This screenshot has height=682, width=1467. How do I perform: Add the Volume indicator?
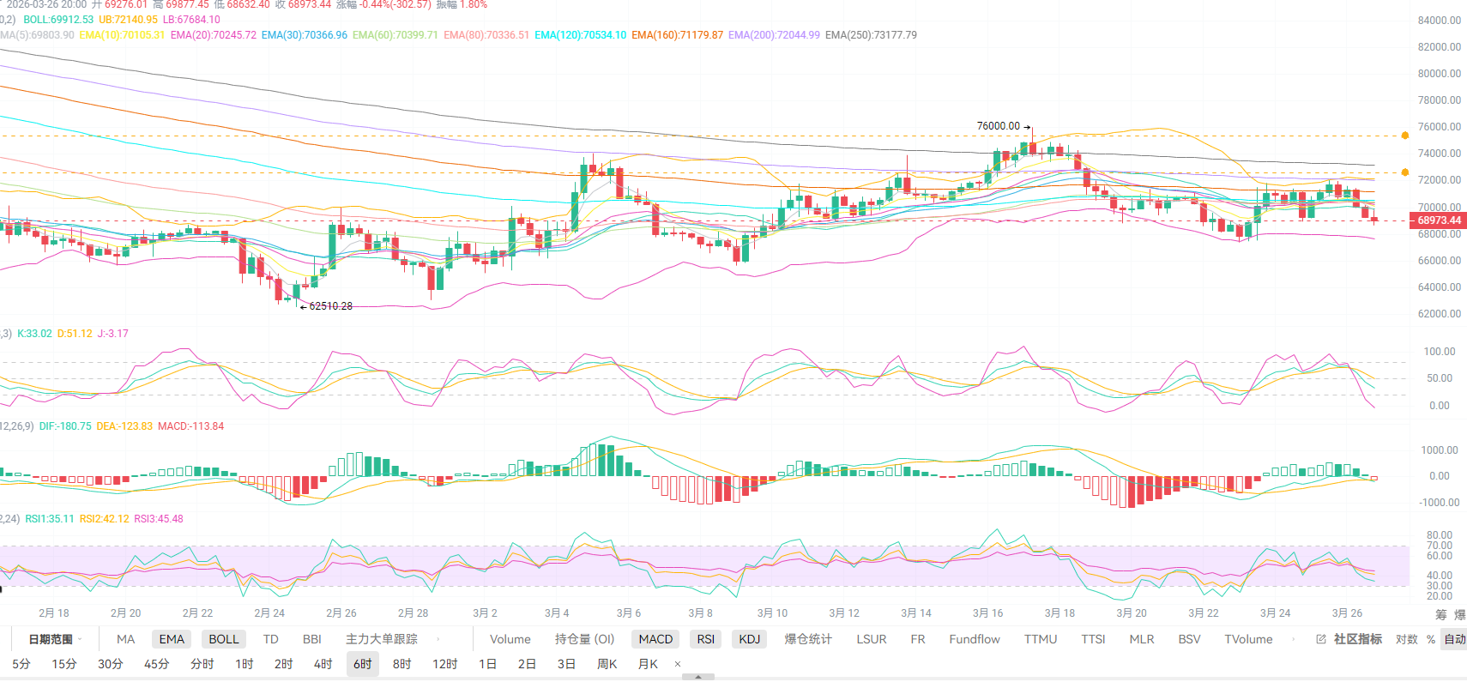(x=510, y=639)
